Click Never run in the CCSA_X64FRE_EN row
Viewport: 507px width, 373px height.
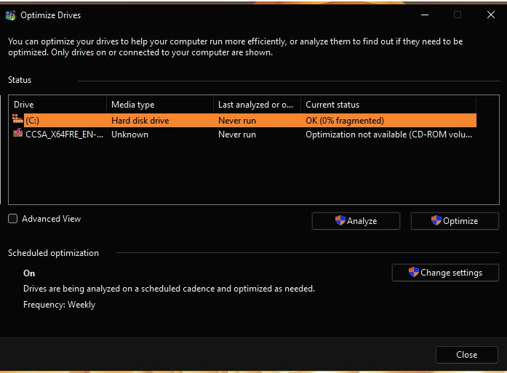click(x=237, y=135)
